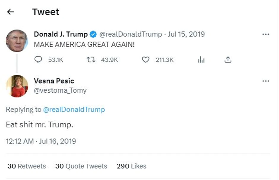Open the @realDonaldTrump mention link
The image size is (279, 180).
pos(75,109)
